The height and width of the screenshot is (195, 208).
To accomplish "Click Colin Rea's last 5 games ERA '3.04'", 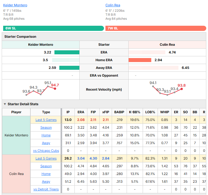I will pos(81,158).
